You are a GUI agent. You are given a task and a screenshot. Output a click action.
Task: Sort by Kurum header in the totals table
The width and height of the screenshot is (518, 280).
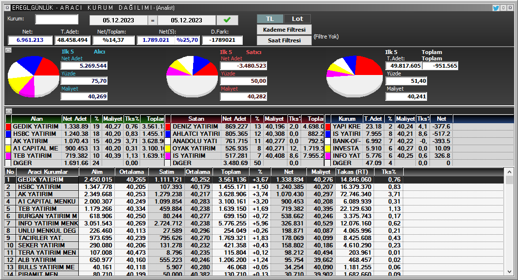[347, 119]
